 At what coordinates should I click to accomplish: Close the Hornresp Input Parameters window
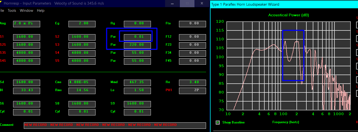(202, 3)
